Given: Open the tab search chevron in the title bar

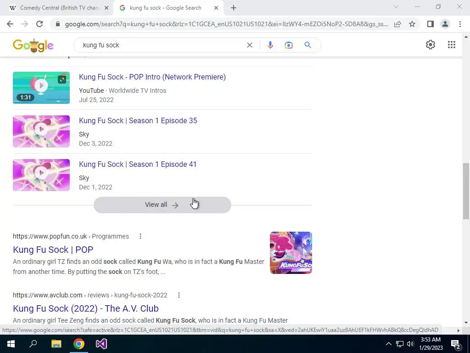Looking at the screenshot, I should (396, 6).
